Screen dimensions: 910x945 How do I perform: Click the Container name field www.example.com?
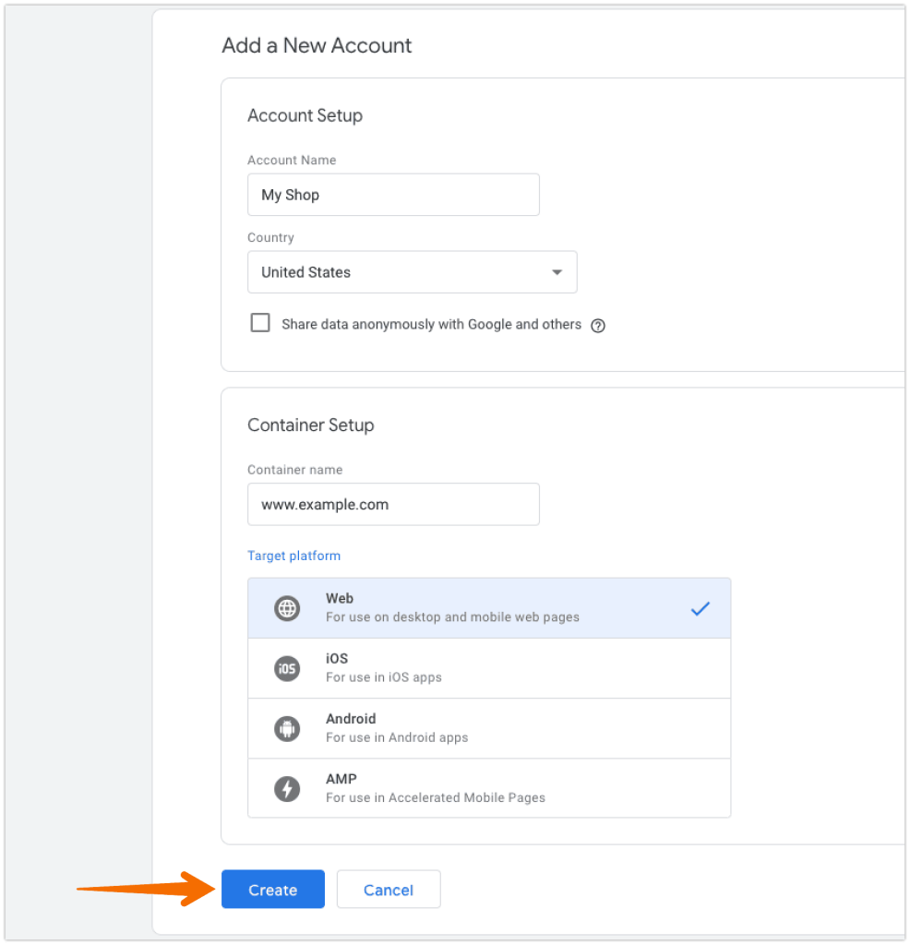click(x=393, y=504)
